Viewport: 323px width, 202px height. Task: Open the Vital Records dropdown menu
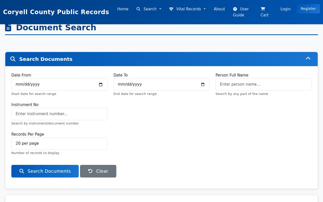(x=187, y=9)
